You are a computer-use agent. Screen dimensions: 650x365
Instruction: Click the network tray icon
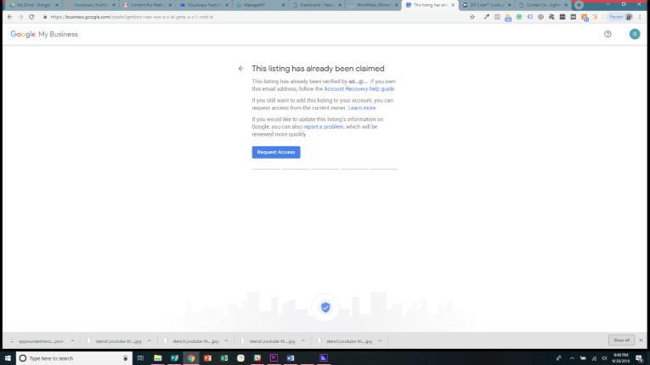[x=594, y=358]
